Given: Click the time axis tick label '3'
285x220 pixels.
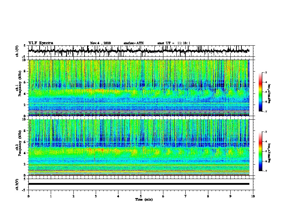Looking at the screenshot, I should point(96,196).
